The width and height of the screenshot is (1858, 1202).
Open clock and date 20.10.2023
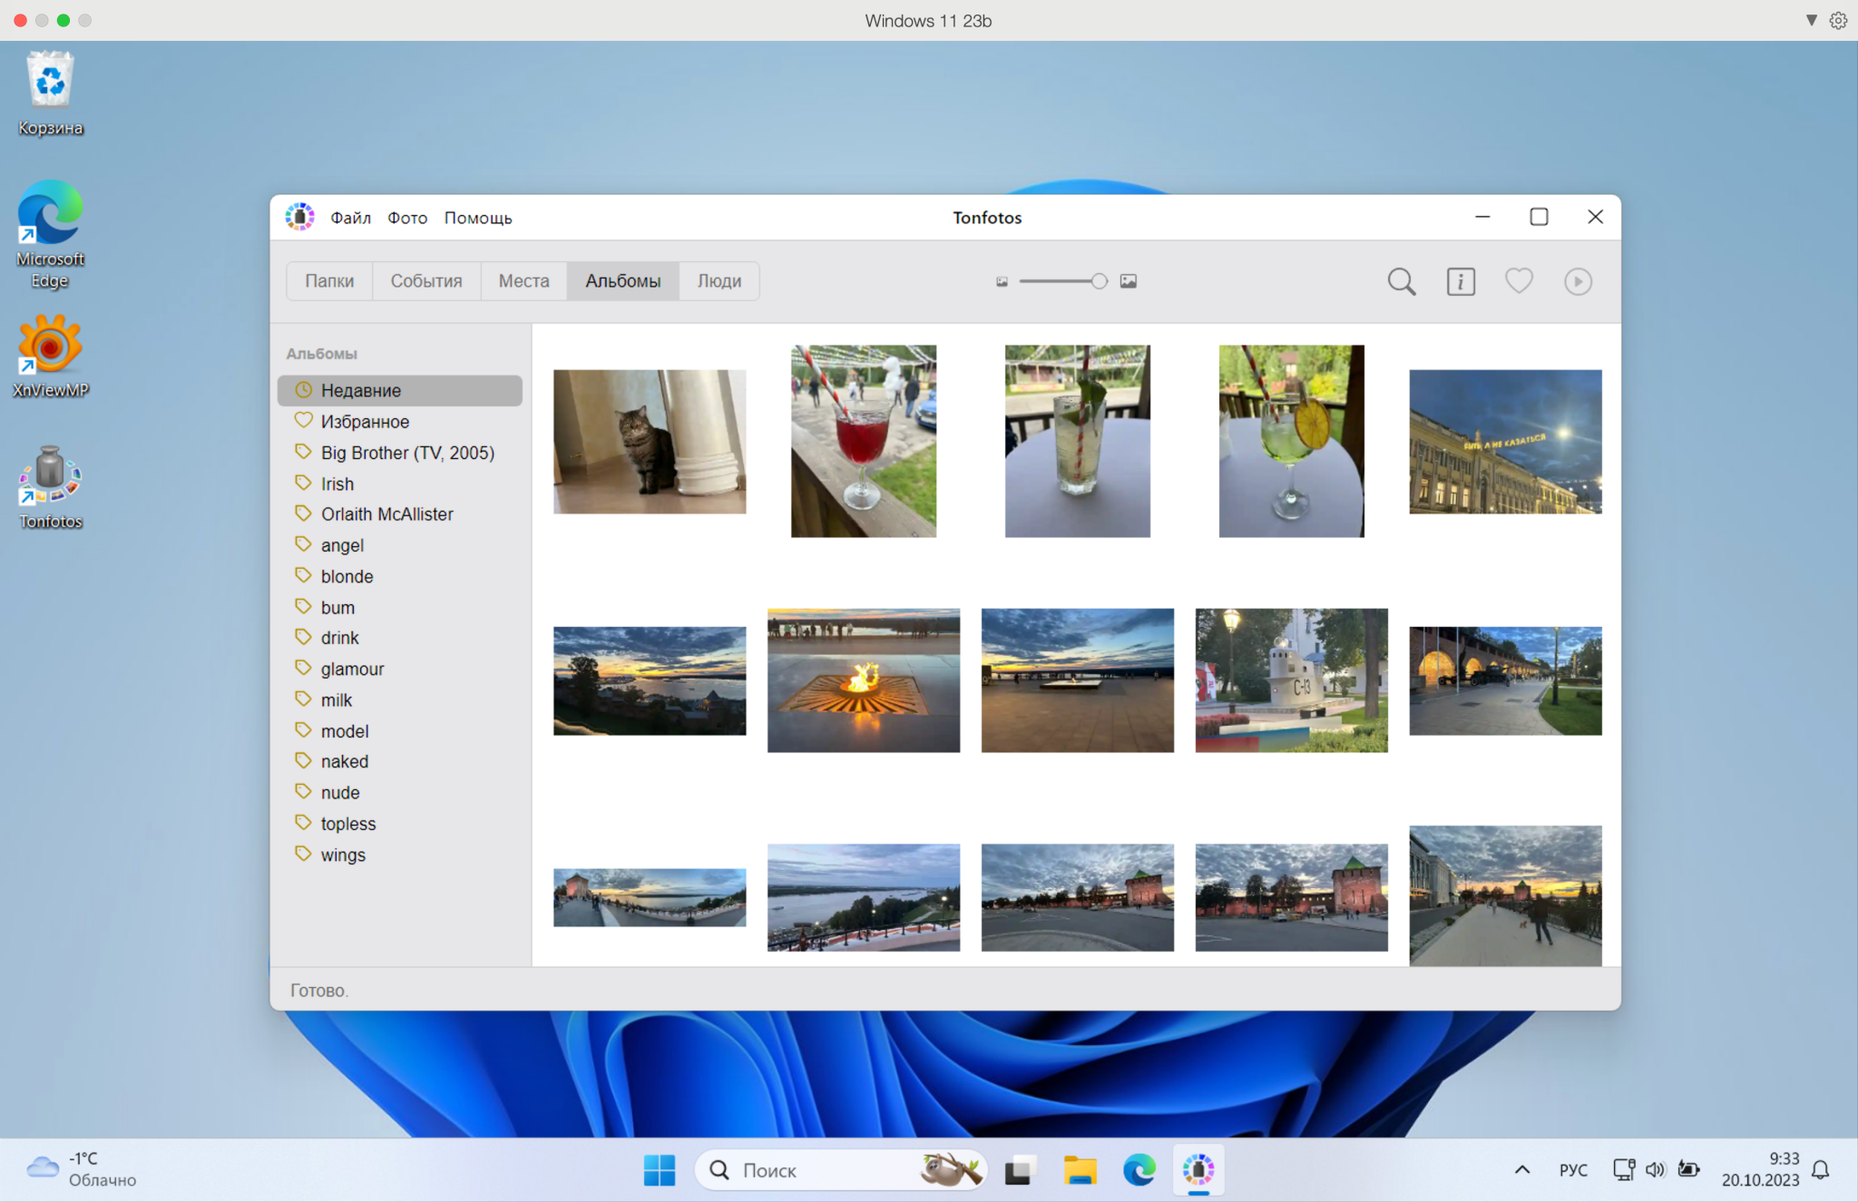(x=1760, y=1169)
